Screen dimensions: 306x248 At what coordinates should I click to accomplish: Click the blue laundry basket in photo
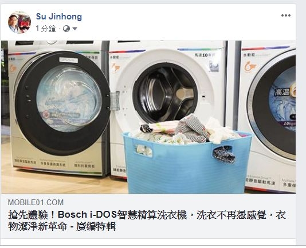[187, 162]
